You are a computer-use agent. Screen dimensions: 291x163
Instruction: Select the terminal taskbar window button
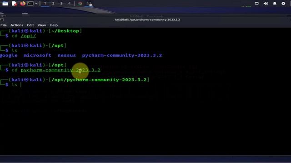89,4
